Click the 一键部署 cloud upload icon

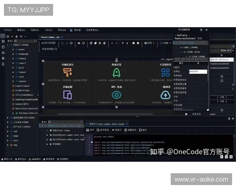click(x=165, y=94)
